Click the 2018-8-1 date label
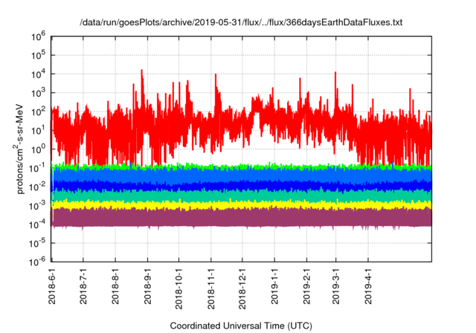This screenshot has width=476, height=333. (115, 285)
